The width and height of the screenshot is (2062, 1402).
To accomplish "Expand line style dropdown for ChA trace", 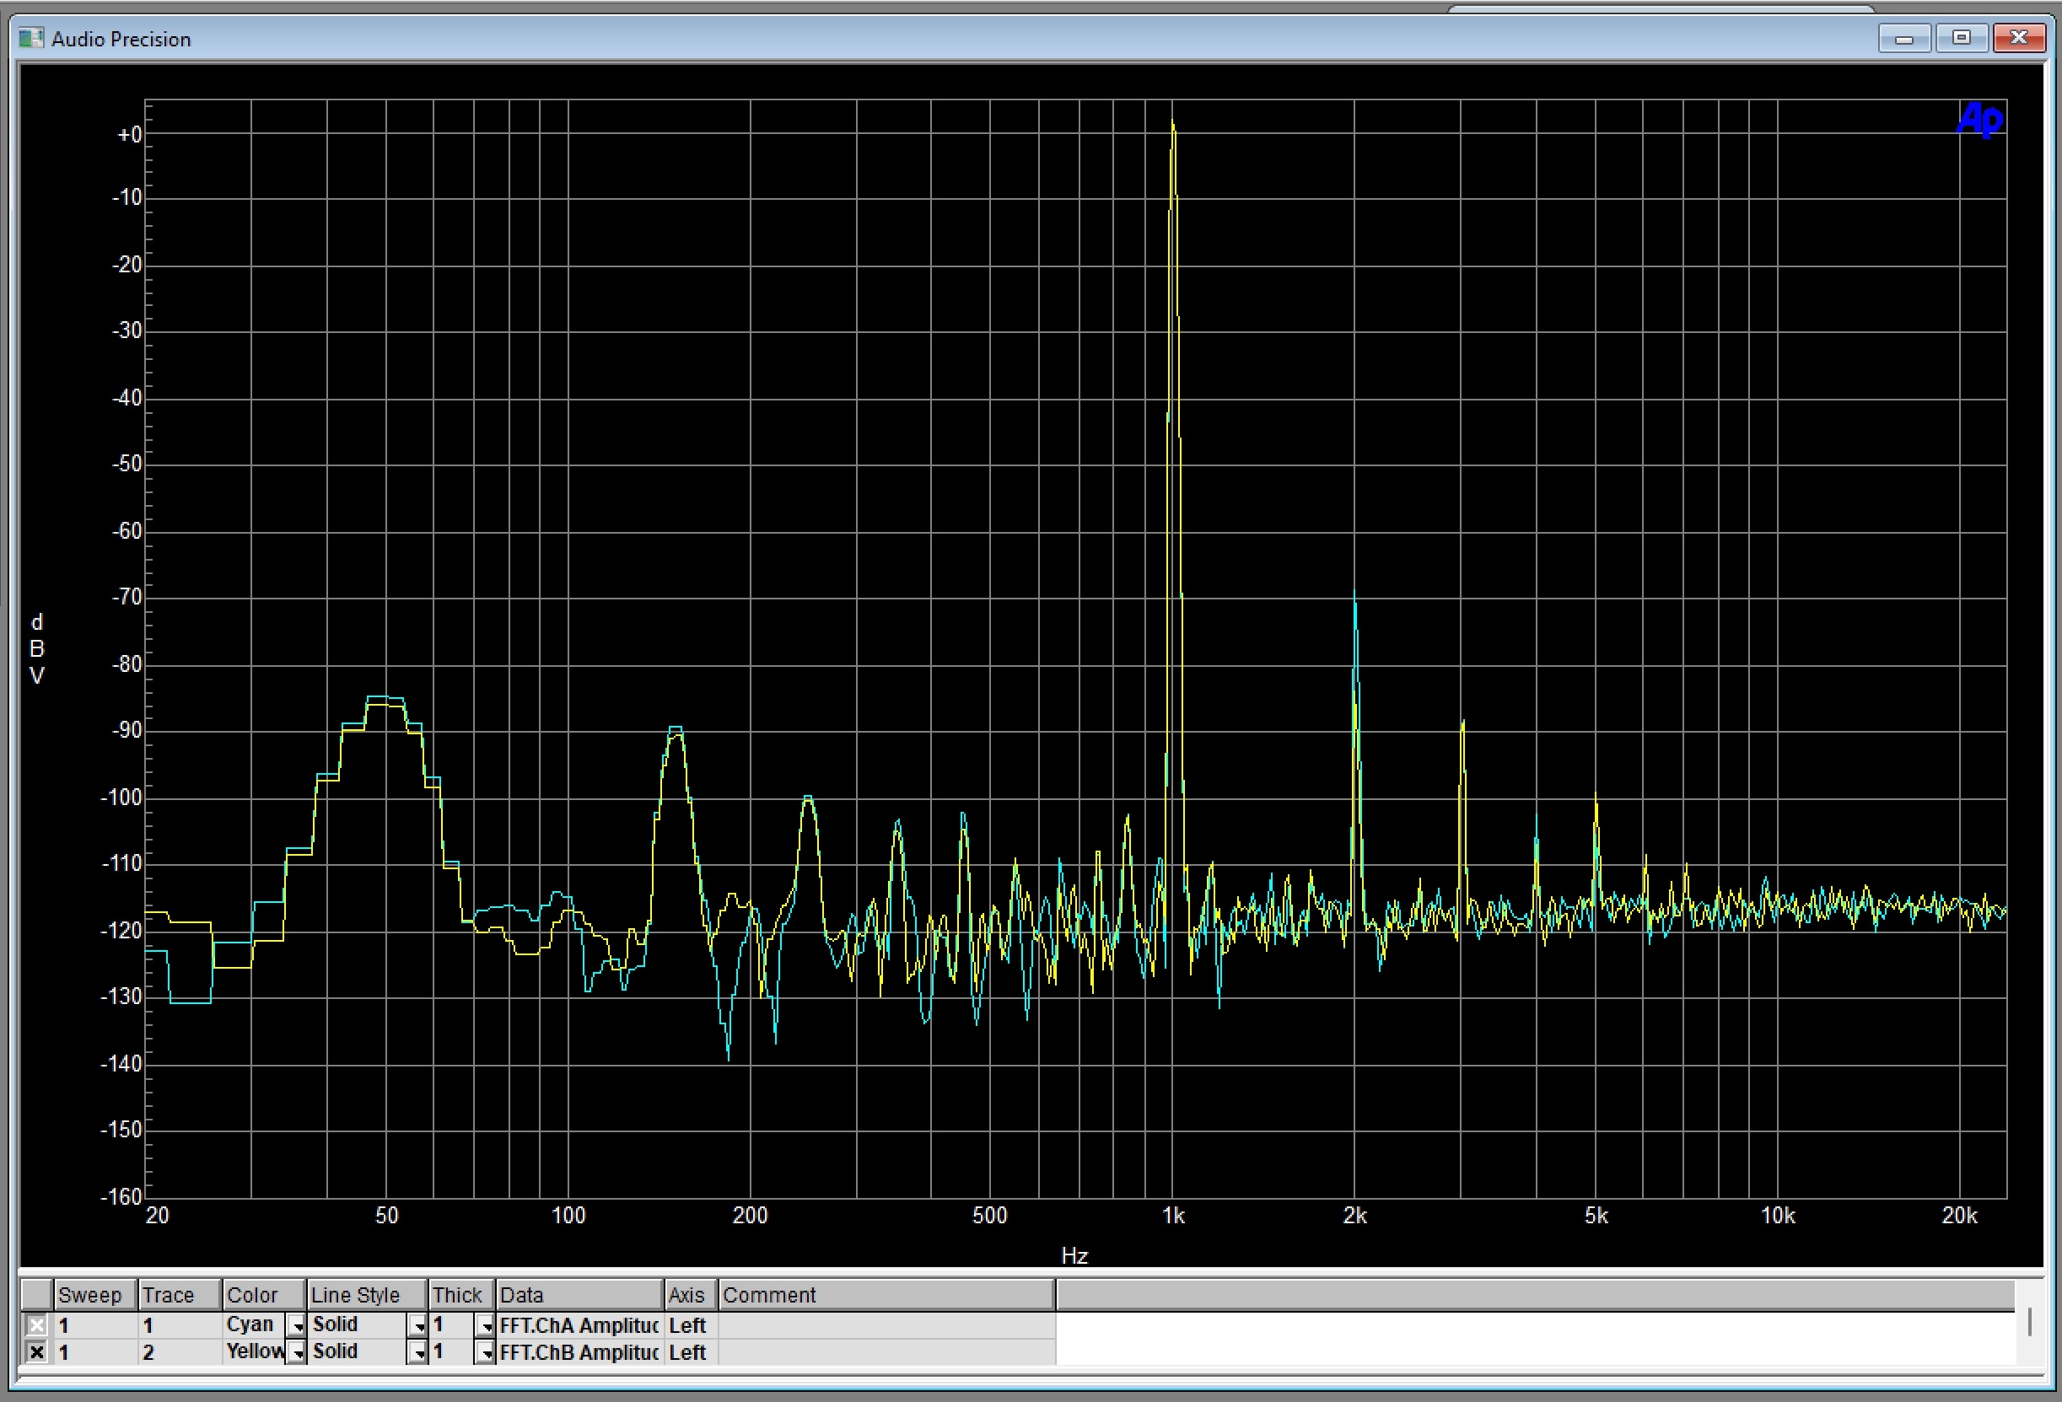I will (418, 1327).
